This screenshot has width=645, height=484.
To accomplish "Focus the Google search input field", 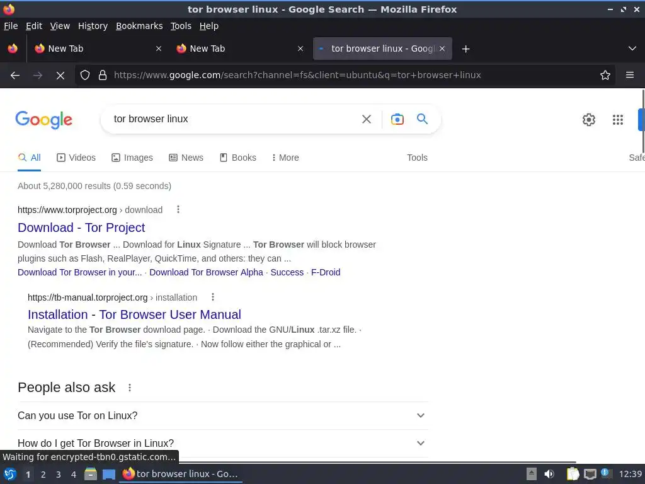I will 232,119.
